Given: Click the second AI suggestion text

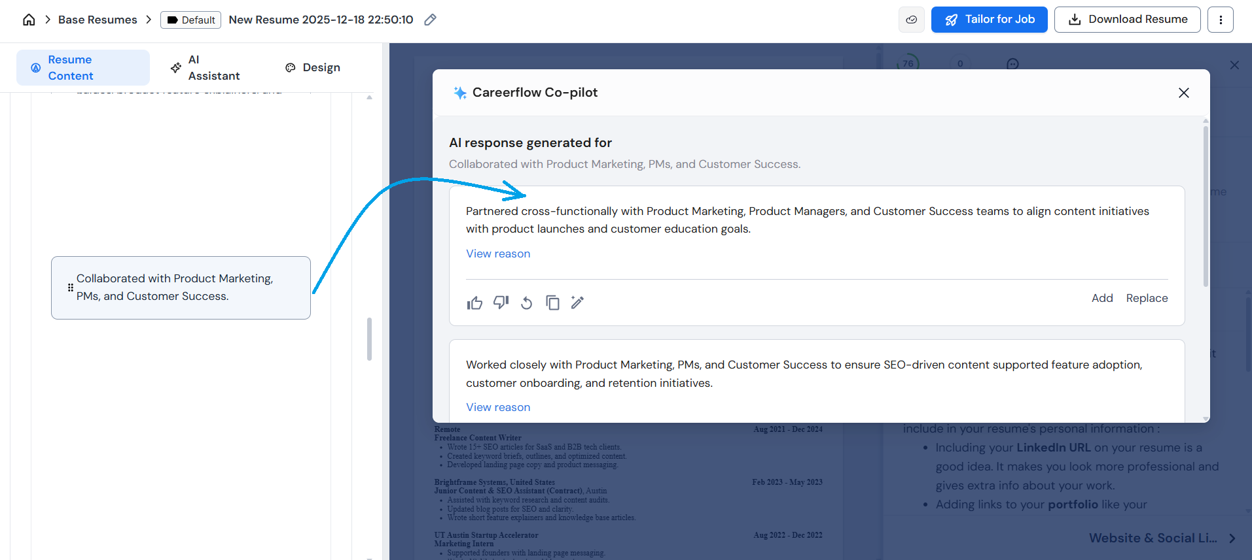Looking at the screenshot, I should pyautogui.click(x=804, y=374).
